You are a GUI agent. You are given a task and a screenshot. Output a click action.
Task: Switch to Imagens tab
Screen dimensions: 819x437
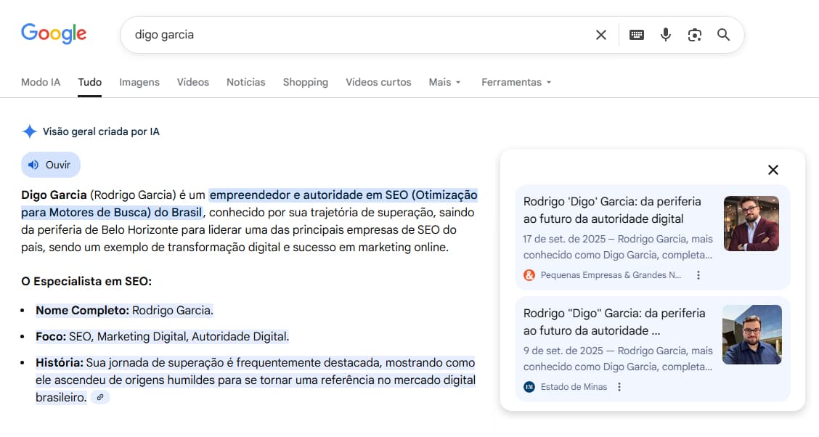(139, 83)
